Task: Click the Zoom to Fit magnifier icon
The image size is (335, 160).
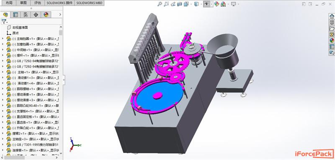Action: (160, 4)
